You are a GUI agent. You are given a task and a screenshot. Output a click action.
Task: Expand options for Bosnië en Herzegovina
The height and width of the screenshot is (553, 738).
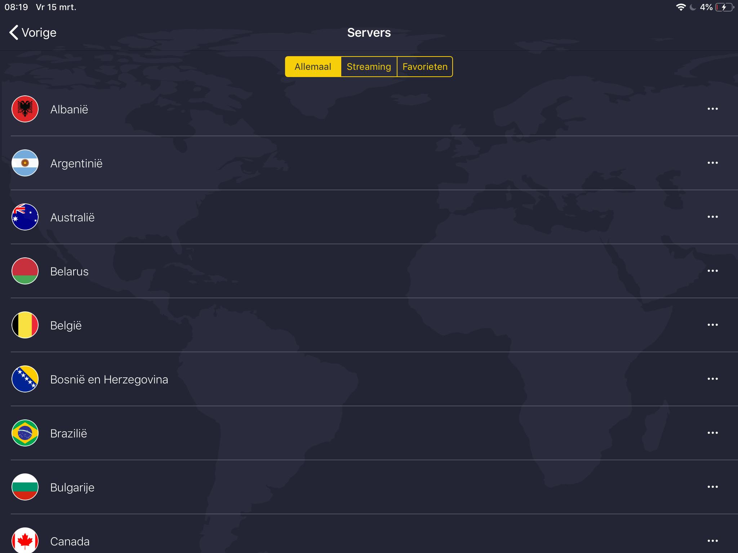[x=712, y=379]
